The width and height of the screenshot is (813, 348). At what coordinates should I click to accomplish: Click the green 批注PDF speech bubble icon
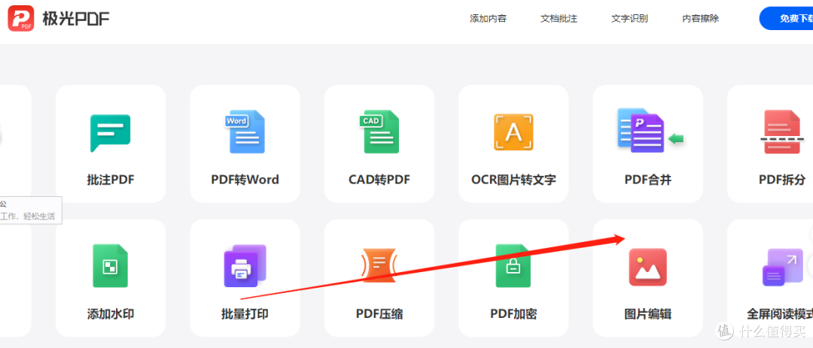click(x=111, y=133)
